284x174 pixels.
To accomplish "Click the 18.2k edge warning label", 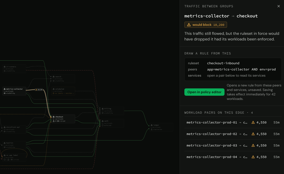I will point(39,90).
